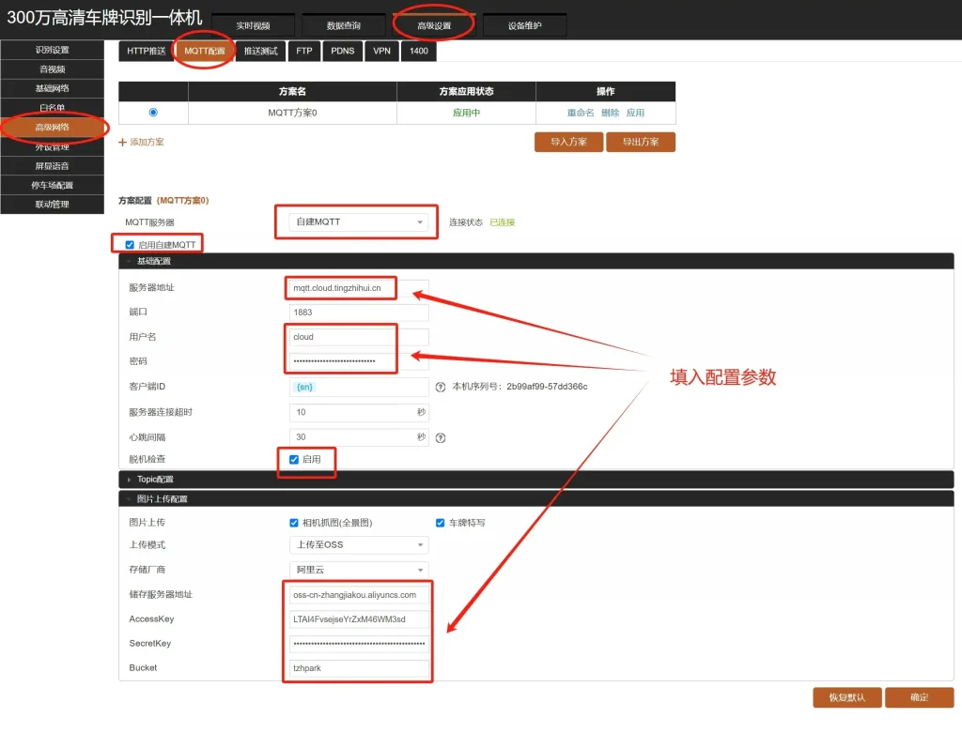Open help icon beside 心跳间隔 field
This screenshot has width=962, height=733.
pyautogui.click(x=440, y=436)
